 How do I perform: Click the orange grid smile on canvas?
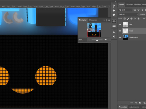click(23, 91)
